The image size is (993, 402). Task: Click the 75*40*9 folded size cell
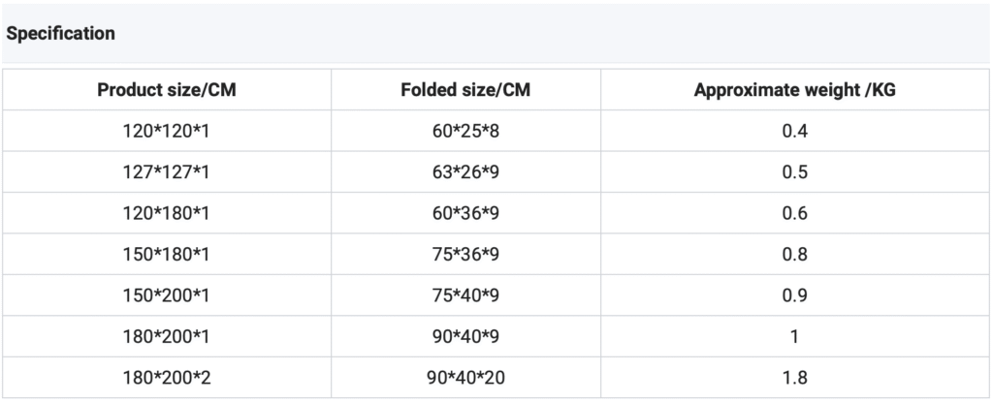pyautogui.click(x=465, y=295)
